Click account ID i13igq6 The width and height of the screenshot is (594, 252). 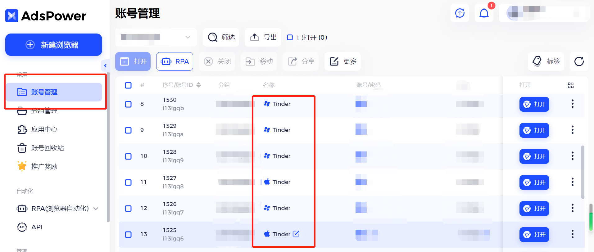[173, 239]
